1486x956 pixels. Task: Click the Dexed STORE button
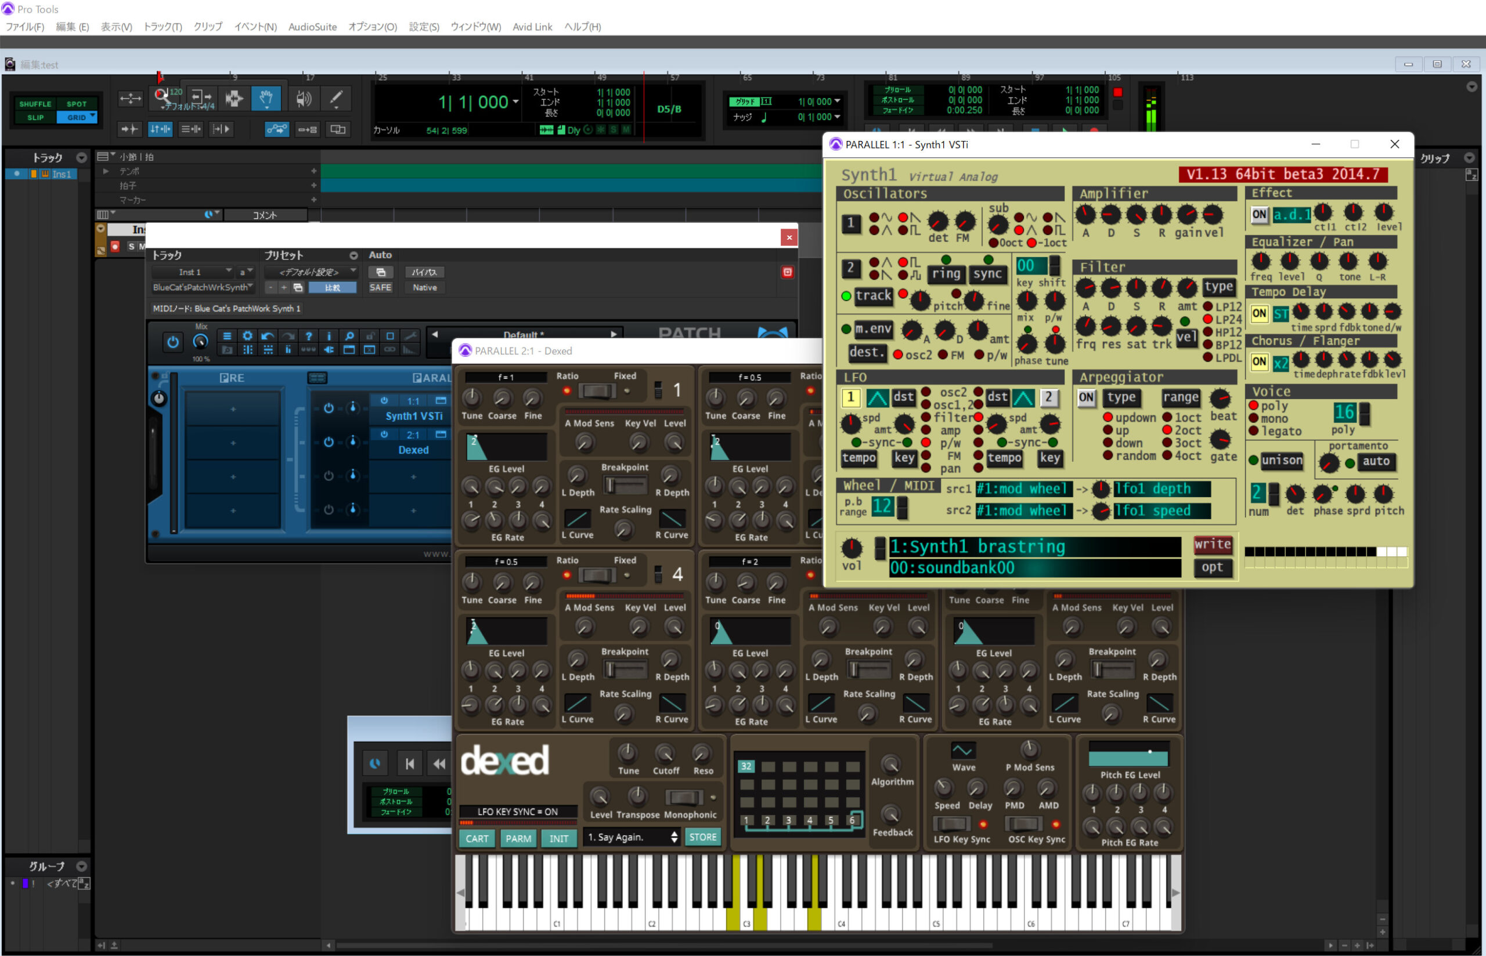pos(703,838)
